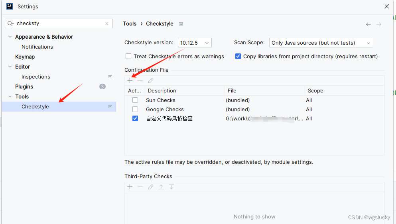The image size is (396, 224).
Task: Select Tools in the settings tree
Action: pos(22,96)
